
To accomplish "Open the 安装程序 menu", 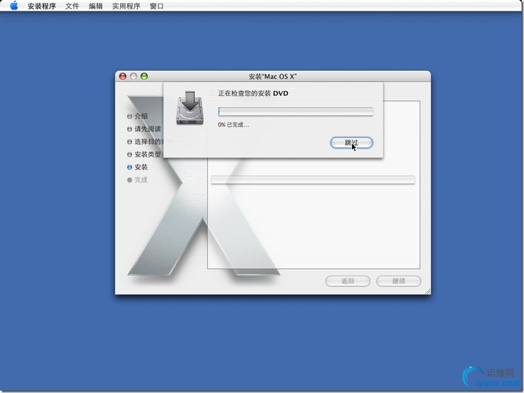I will (42, 6).
